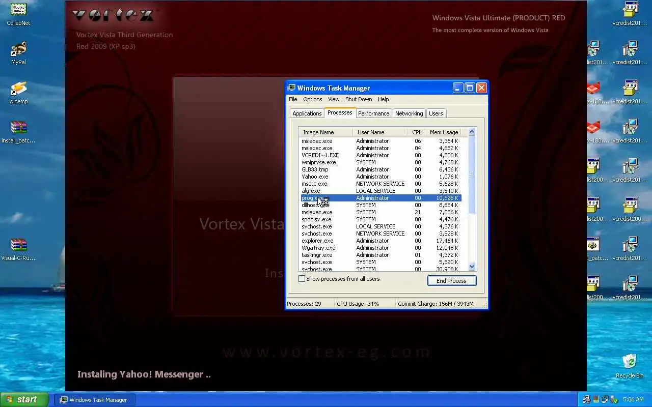
Task: Switch to the Applications tab
Action: pos(307,113)
